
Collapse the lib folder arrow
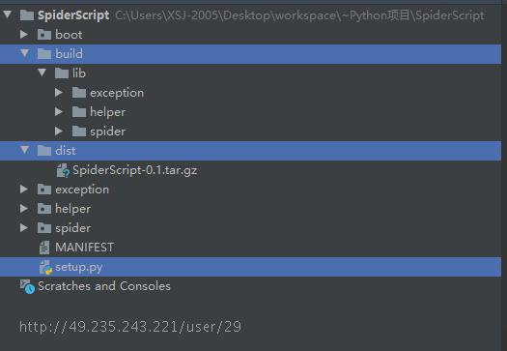click(42, 73)
